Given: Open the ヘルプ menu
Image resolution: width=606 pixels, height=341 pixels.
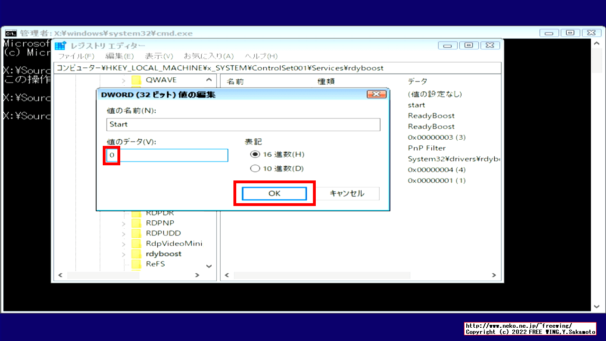Looking at the screenshot, I should click(261, 56).
